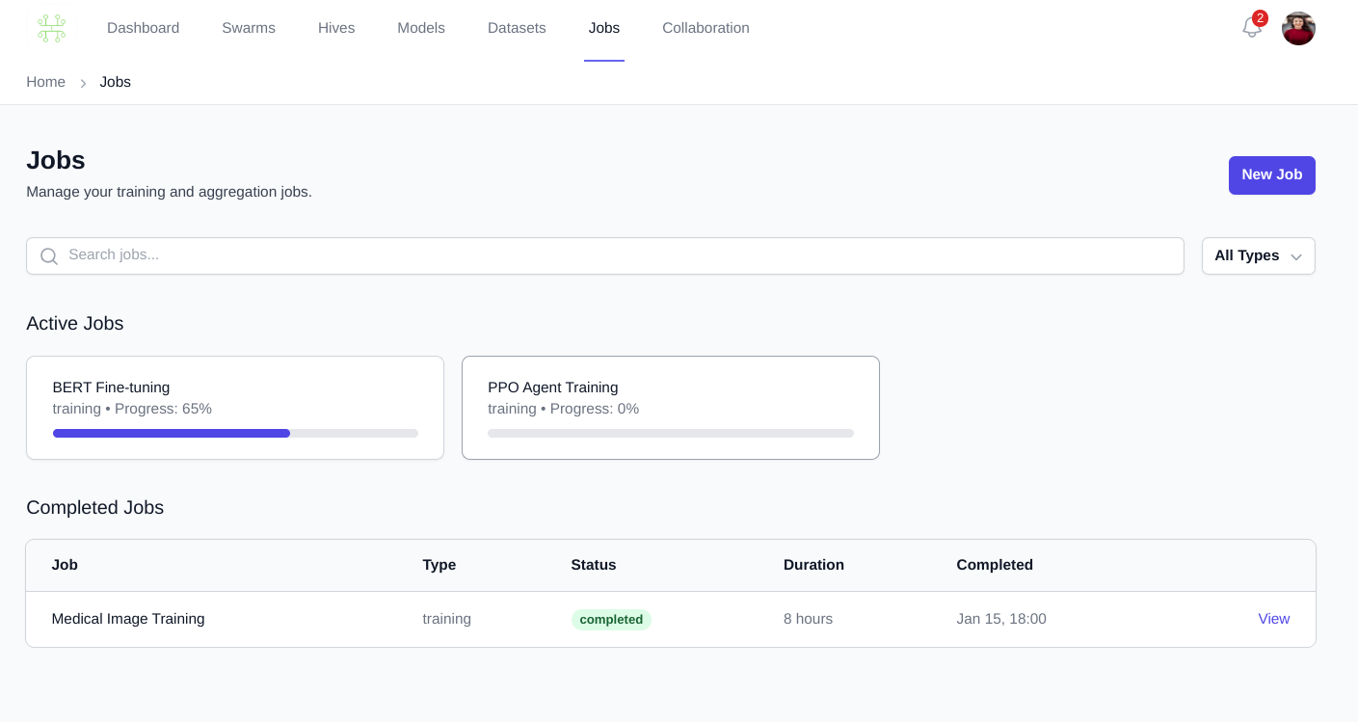Click the New Job button

coord(1270,175)
